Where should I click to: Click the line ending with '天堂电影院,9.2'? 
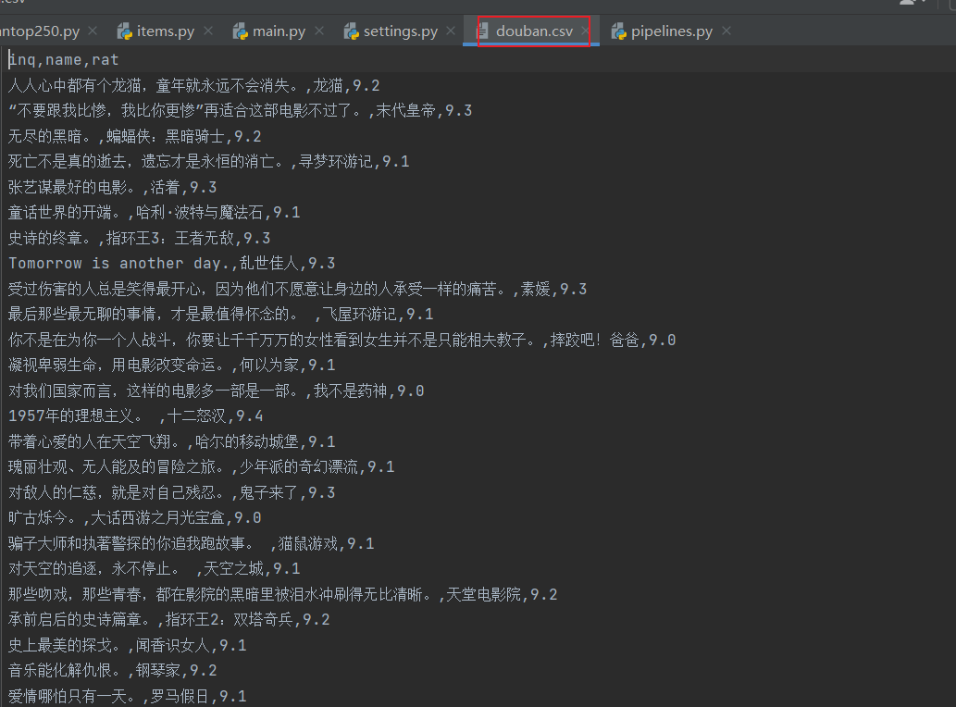[x=283, y=594]
